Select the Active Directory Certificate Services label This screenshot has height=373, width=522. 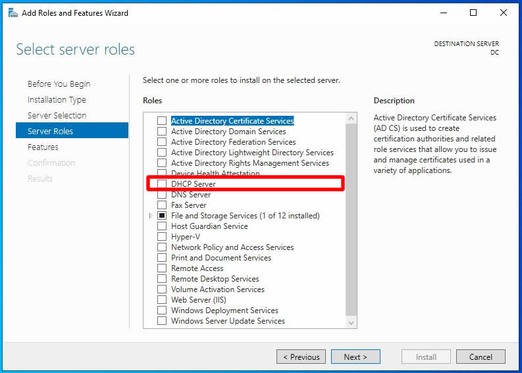point(232,121)
